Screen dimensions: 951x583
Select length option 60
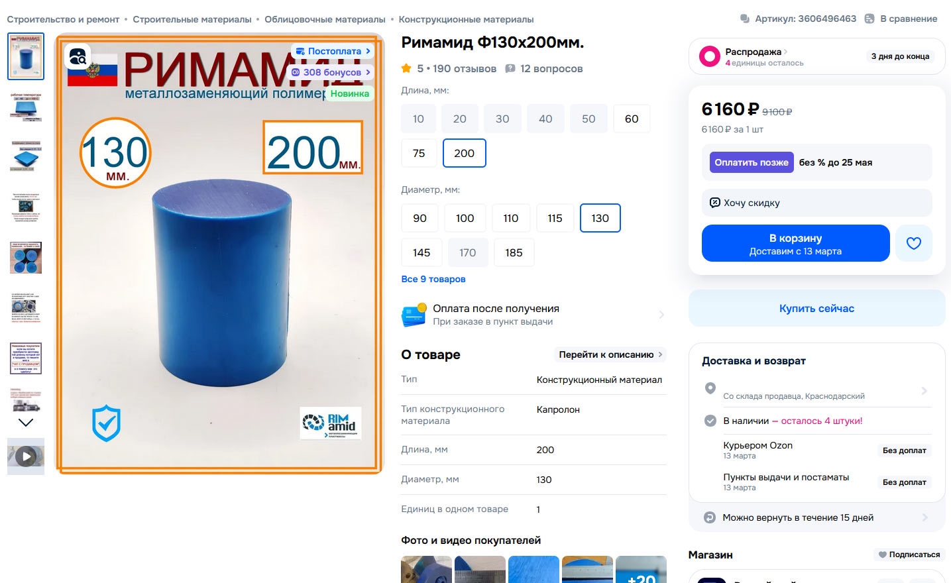point(632,119)
